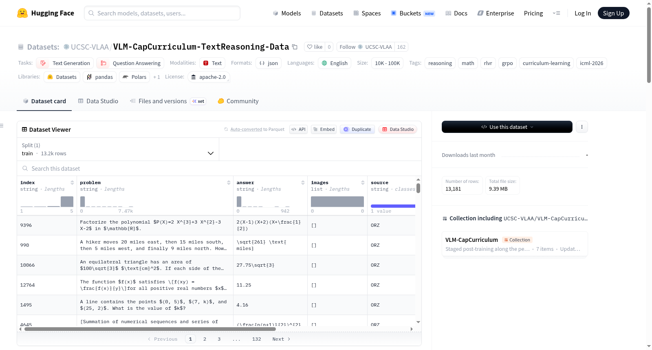Open the Pricing page

coord(533,13)
